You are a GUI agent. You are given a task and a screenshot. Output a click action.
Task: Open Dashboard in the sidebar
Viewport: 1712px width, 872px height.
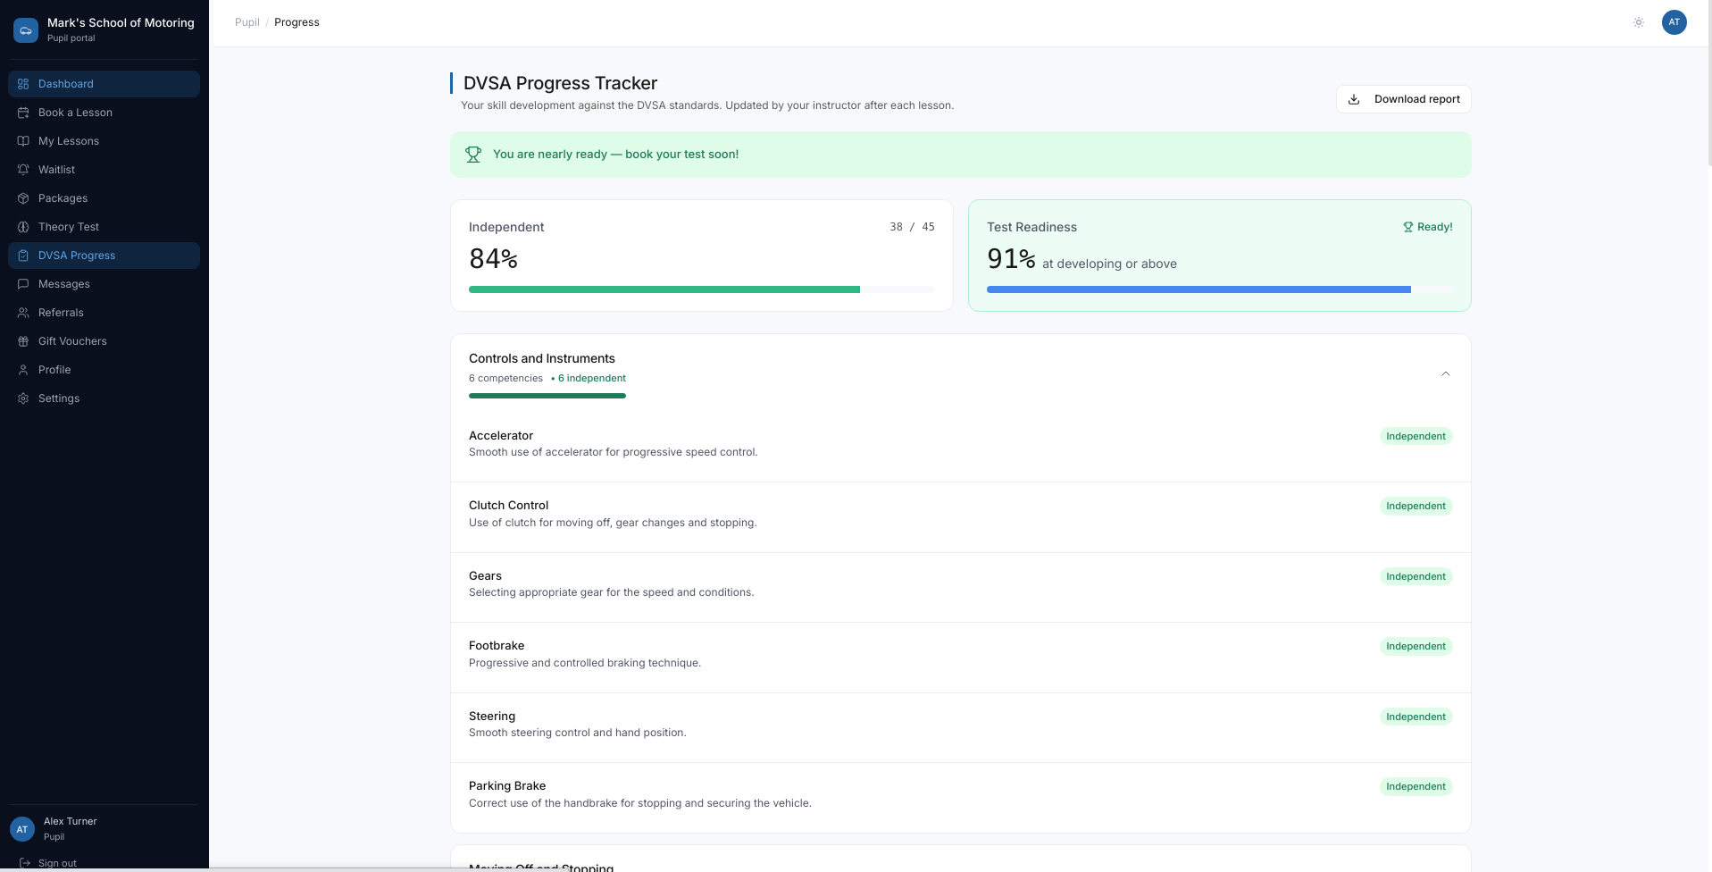pyautogui.click(x=104, y=84)
